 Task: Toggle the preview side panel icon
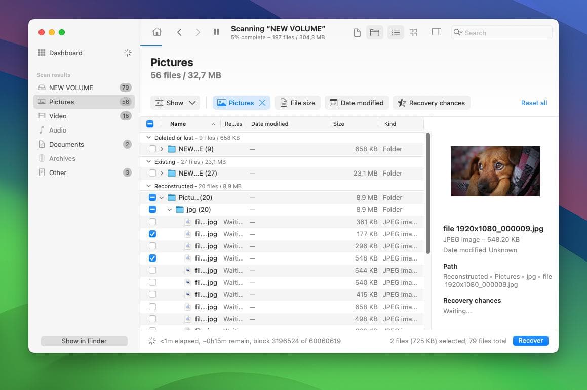point(437,32)
